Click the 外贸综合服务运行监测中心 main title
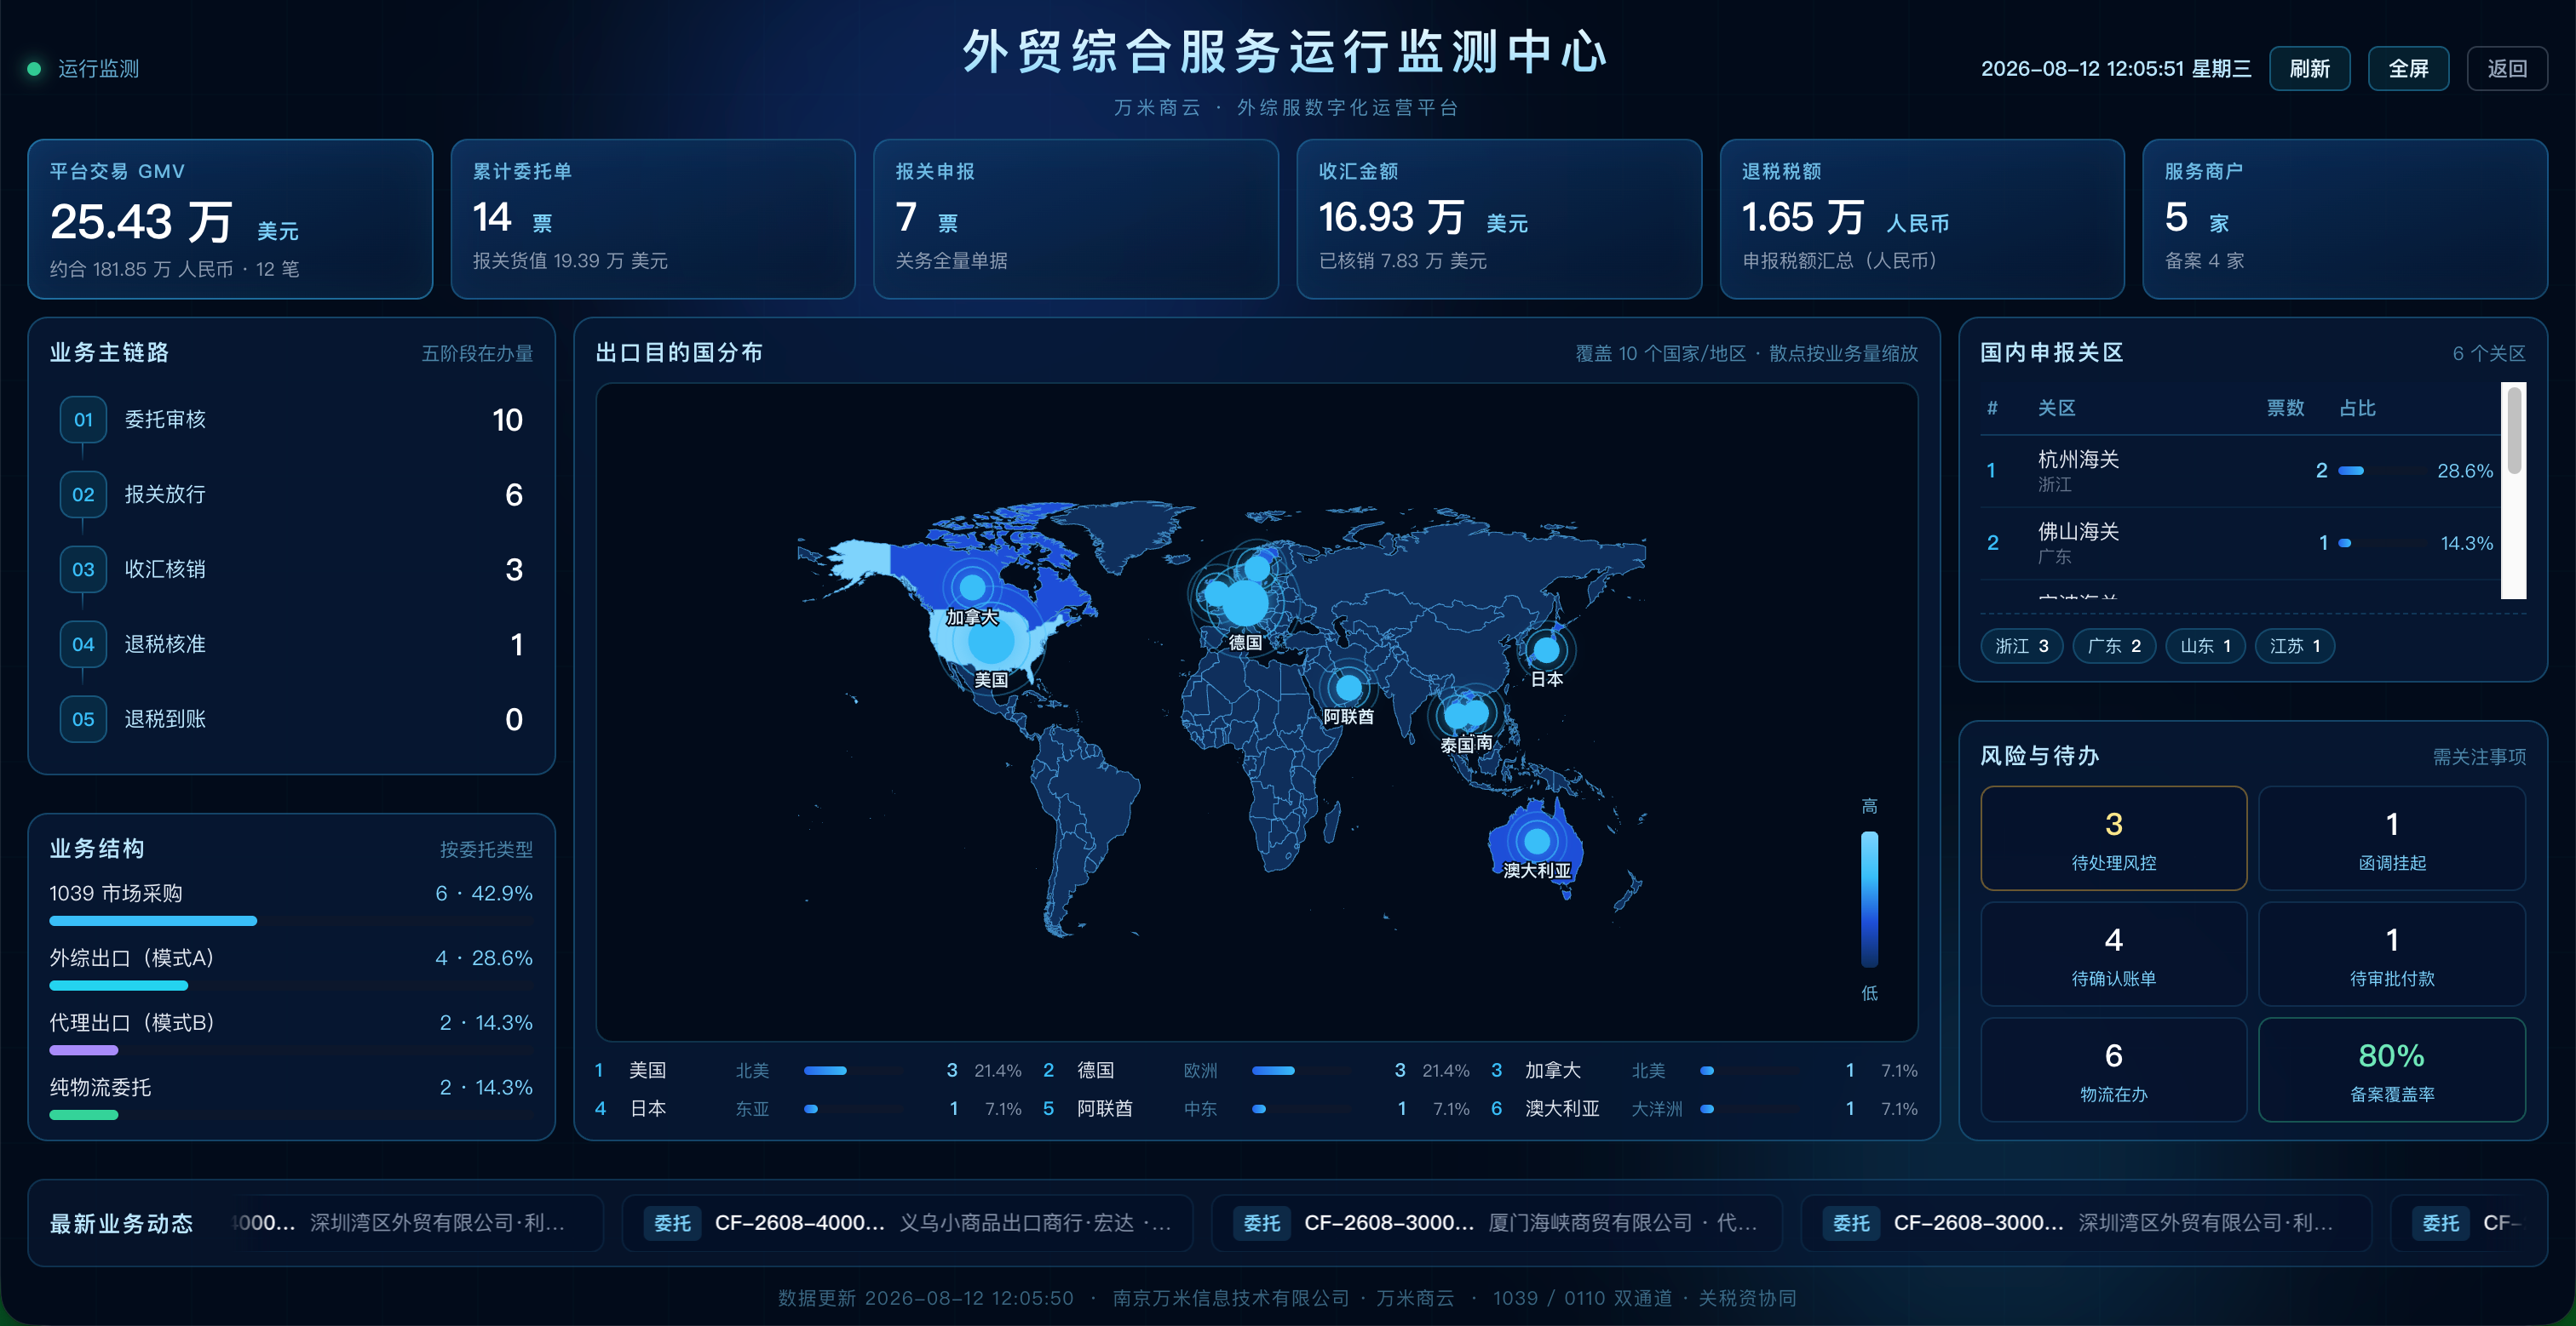Screen dimensions: 2576x1326 click(1286, 52)
